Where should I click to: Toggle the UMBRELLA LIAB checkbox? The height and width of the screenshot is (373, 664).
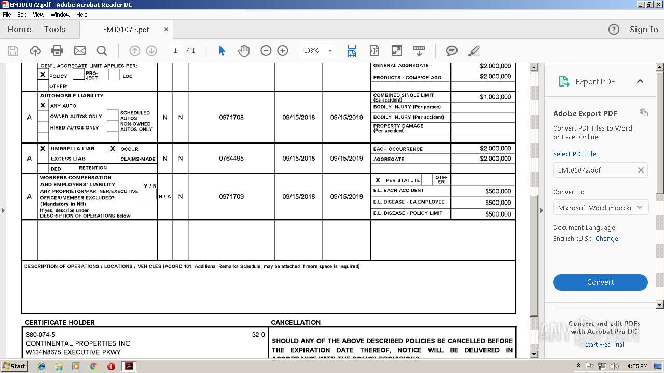click(x=43, y=148)
